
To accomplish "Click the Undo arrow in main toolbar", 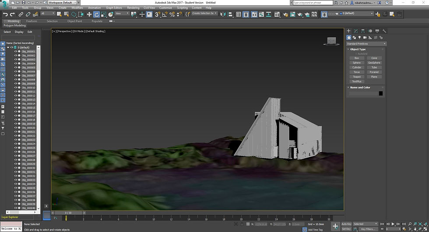I will tap(5, 14).
